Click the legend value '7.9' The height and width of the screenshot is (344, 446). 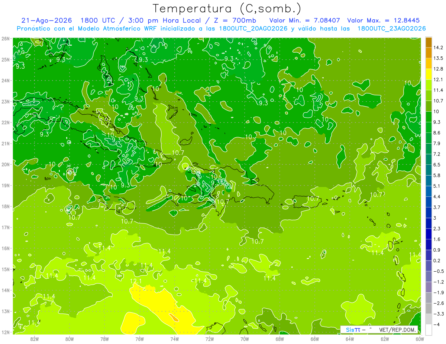point(437,144)
